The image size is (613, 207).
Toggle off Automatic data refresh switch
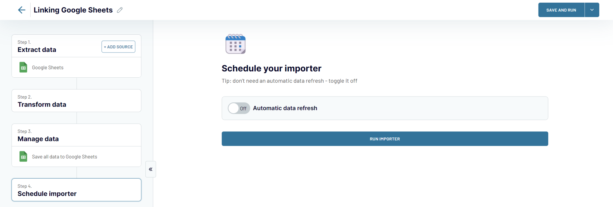coord(239,108)
